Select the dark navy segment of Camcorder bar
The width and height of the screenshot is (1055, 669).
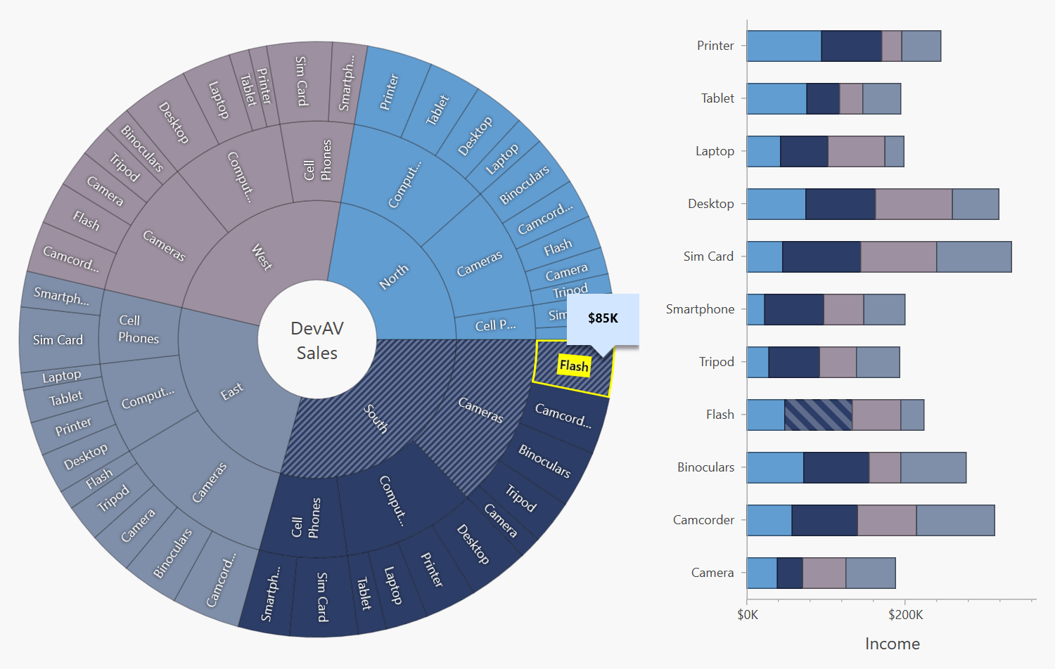pos(824,520)
